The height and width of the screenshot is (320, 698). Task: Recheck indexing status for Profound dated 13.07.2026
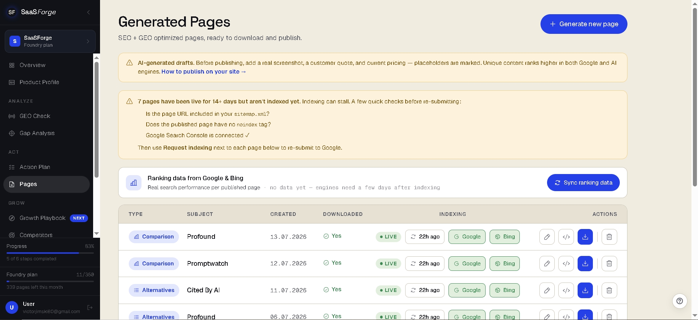(x=425, y=237)
